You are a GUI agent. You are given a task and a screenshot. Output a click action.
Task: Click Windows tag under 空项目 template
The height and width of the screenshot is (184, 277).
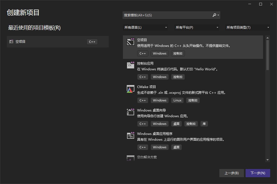[160, 53]
